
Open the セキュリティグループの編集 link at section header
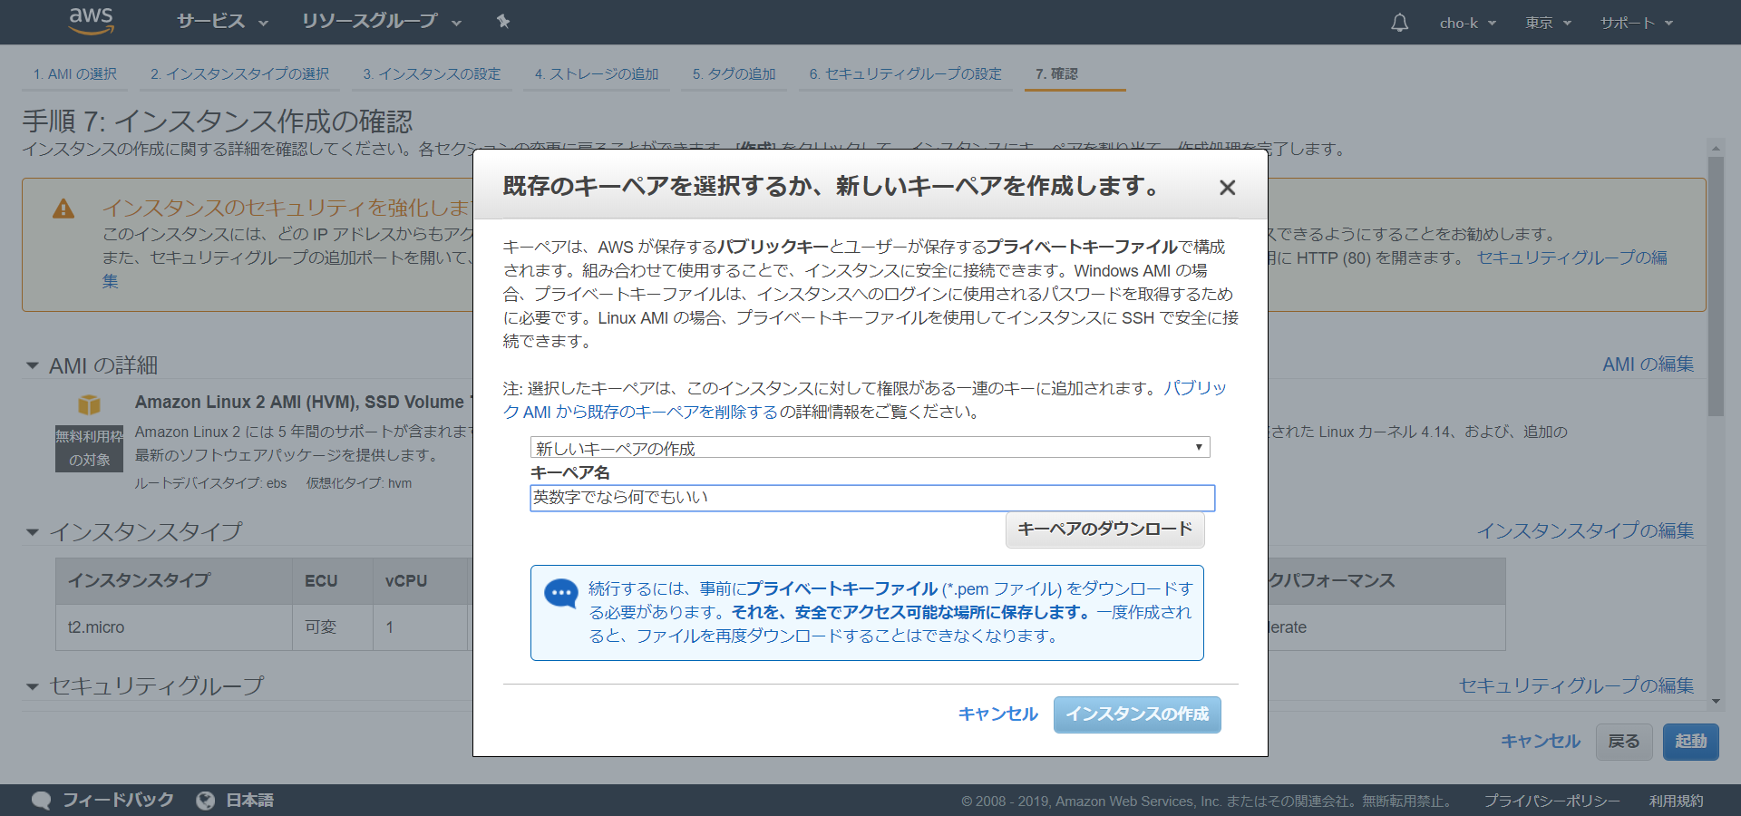[1576, 686]
